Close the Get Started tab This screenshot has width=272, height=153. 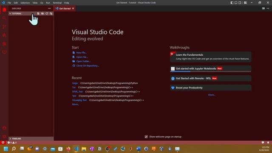tap(73, 8)
